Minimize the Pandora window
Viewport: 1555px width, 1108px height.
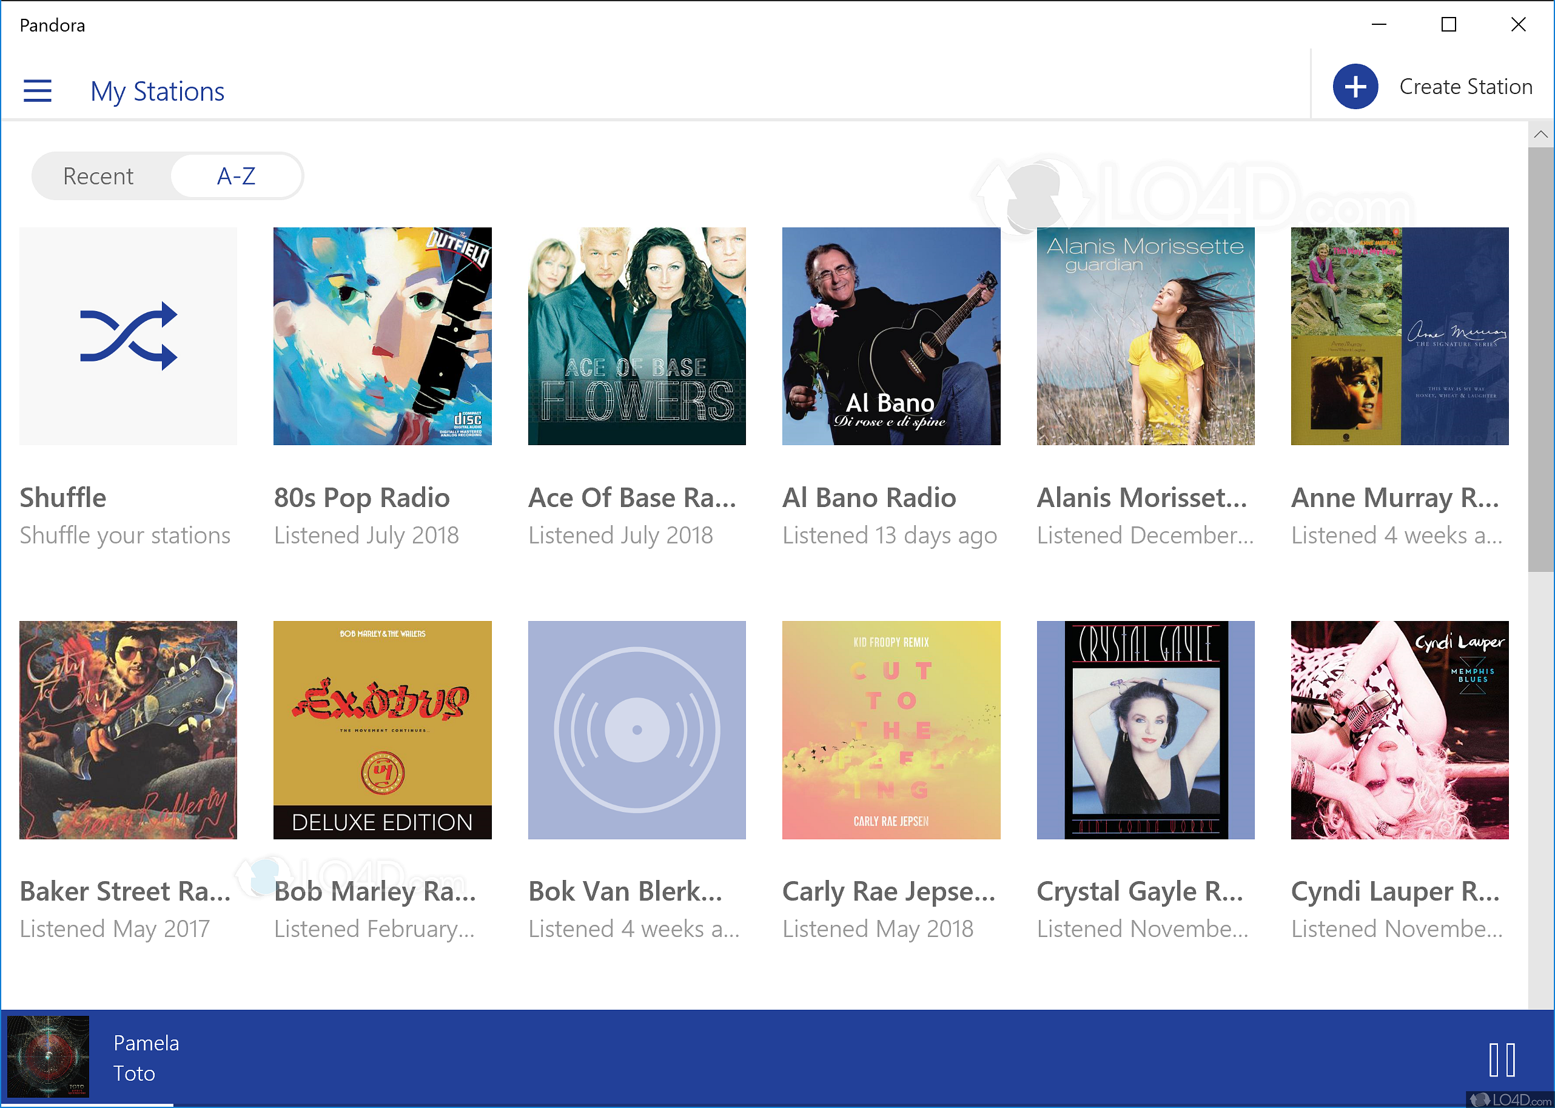tap(1379, 24)
